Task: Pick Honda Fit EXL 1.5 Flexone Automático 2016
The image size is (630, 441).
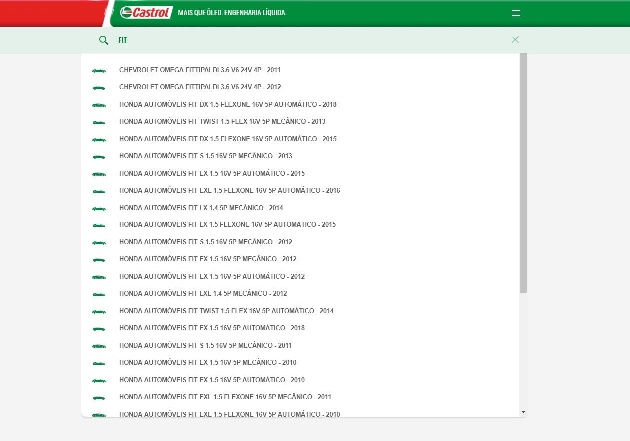Action: pyautogui.click(x=229, y=191)
